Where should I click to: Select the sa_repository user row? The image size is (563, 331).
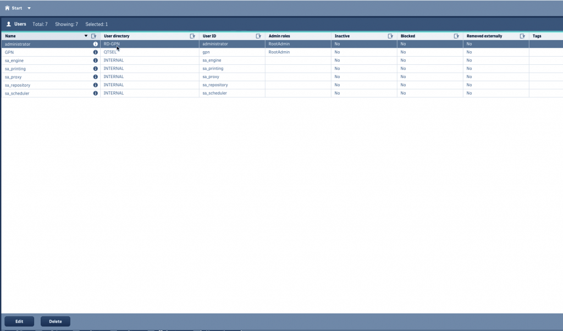point(281,85)
